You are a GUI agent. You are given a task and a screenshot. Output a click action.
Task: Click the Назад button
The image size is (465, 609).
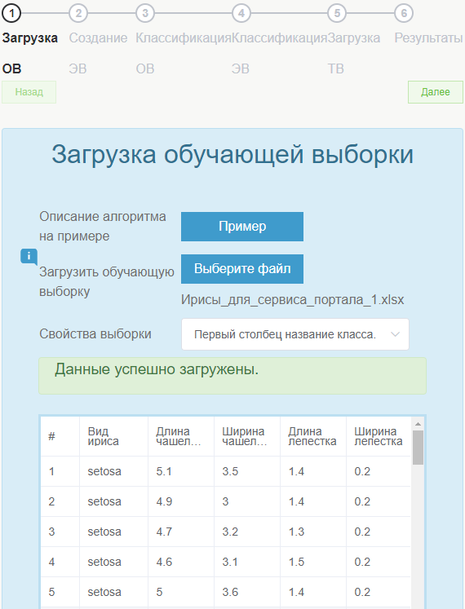pos(29,92)
